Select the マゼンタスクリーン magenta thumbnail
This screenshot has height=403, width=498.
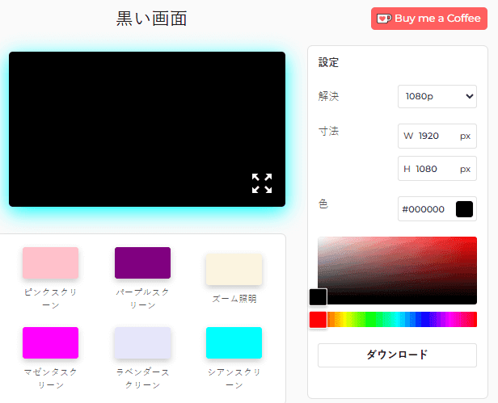(x=50, y=343)
